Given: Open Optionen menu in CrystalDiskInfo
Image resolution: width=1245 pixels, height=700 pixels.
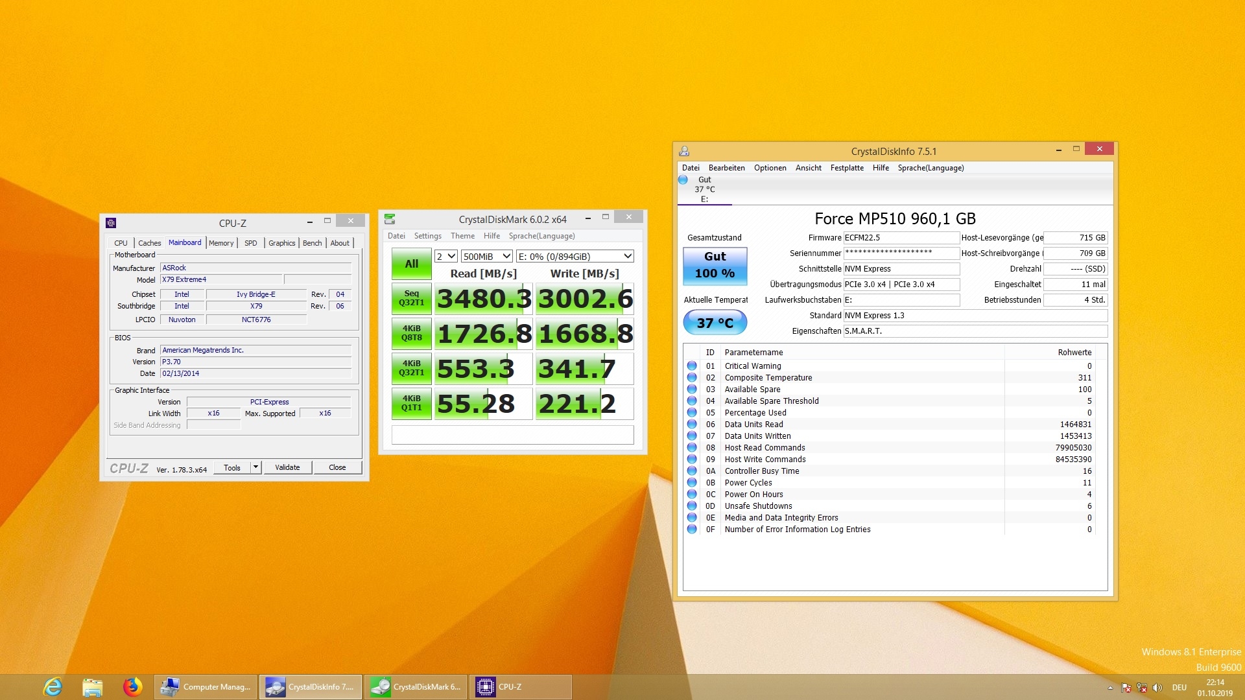Looking at the screenshot, I should 770,168.
